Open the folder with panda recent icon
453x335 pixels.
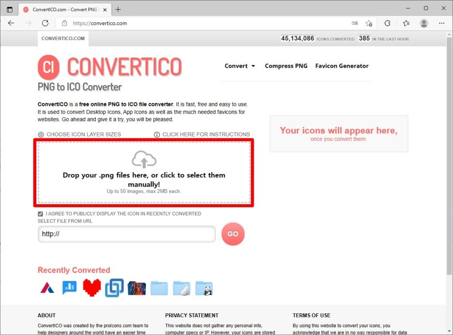(204, 288)
